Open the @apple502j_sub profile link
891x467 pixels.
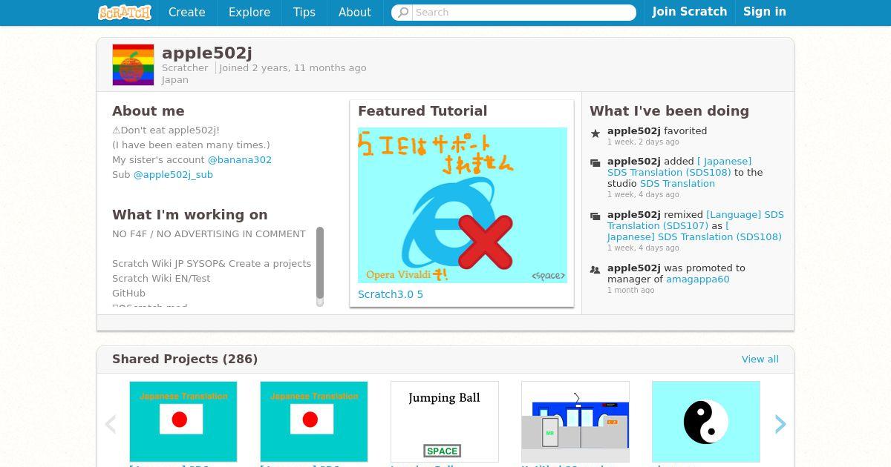tap(173, 175)
